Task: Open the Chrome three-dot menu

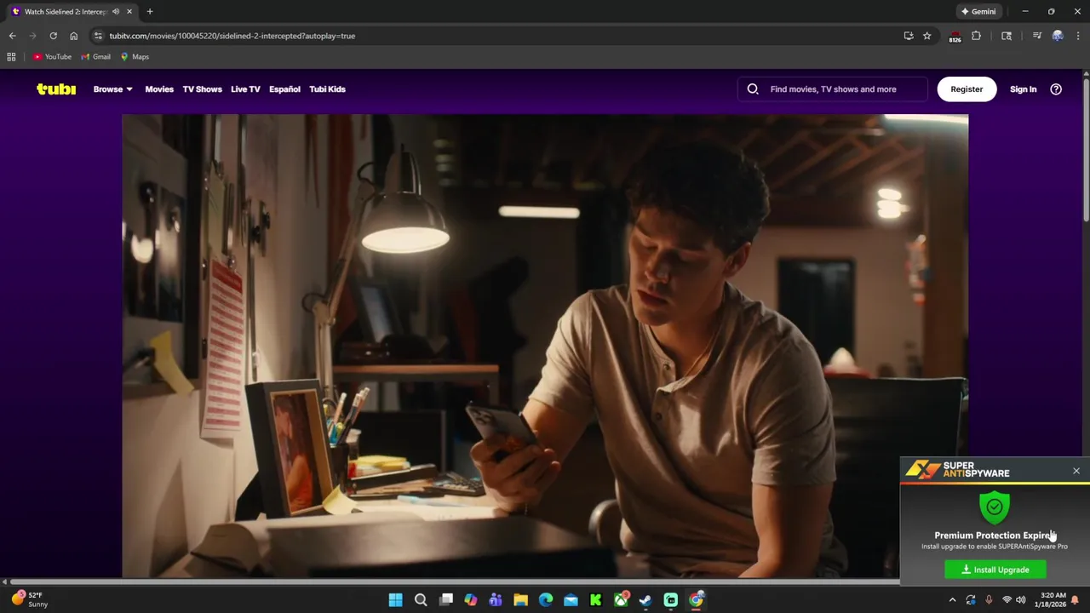Action: coord(1078,36)
